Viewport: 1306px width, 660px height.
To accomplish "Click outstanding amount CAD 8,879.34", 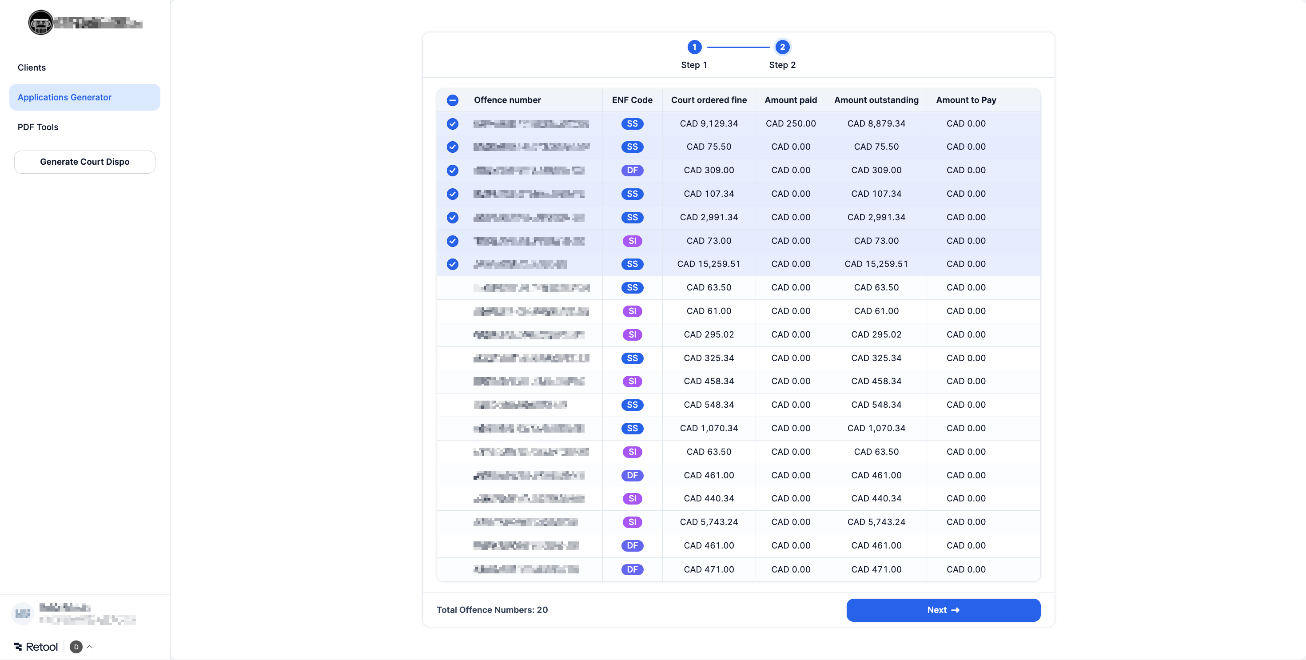I will click(x=876, y=123).
